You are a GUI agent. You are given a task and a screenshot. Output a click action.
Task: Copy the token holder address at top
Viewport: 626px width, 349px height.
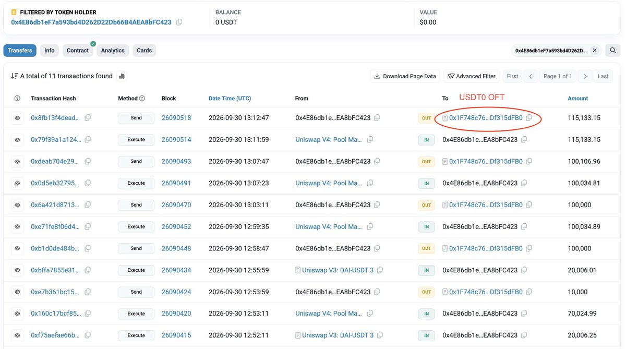click(179, 22)
